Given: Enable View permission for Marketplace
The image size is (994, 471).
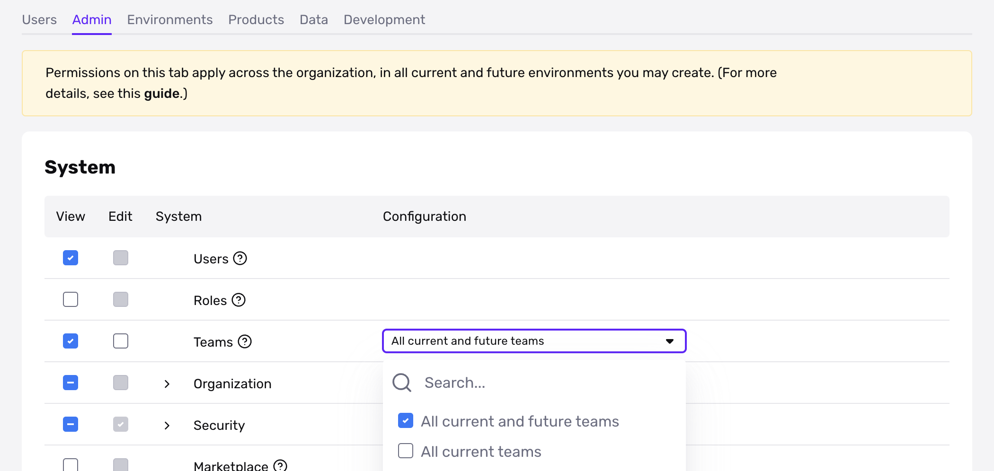Looking at the screenshot, I should point(71,465).
